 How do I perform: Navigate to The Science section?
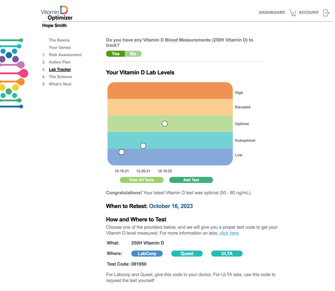pyautogui.click(x=60, y=77)
